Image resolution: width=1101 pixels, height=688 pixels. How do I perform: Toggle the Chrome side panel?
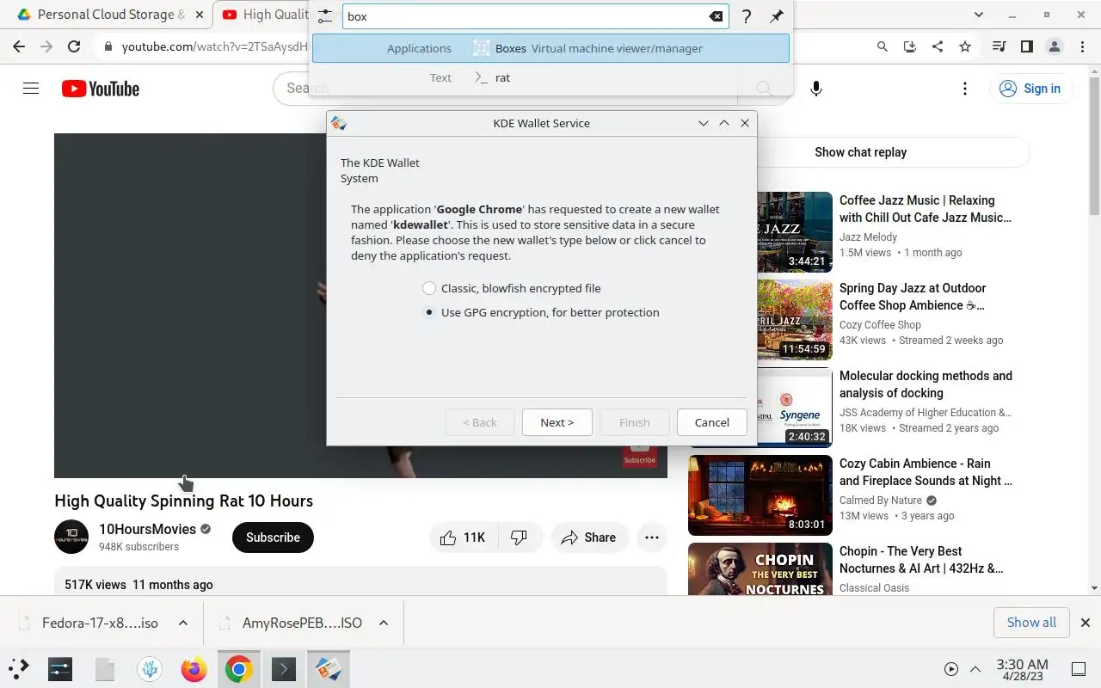point(1026,46)
